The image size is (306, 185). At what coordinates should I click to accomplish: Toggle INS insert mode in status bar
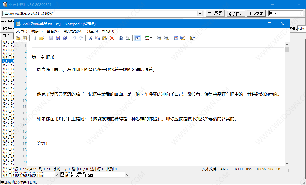(x=249, y=169)
